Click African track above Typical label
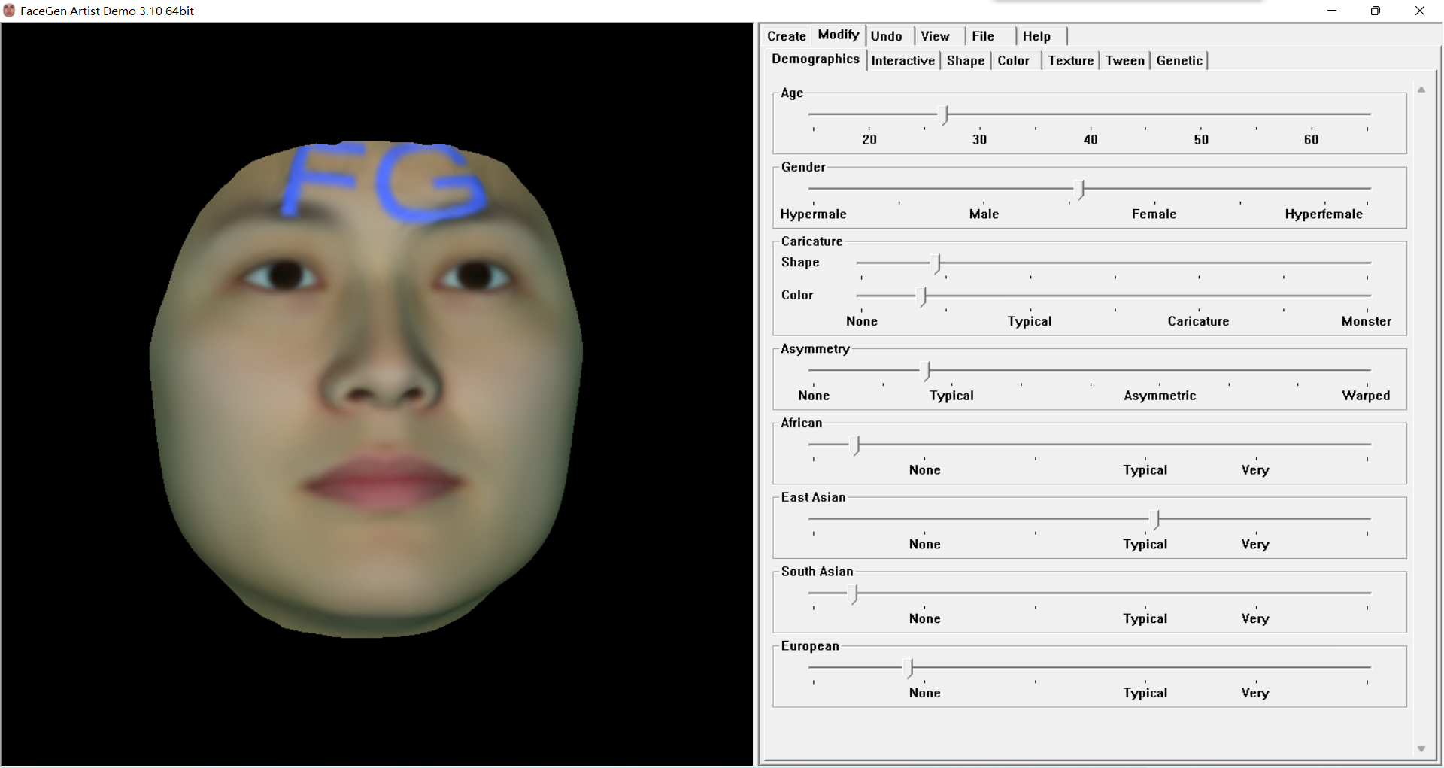1444x768 pixels. [1145, 445]
